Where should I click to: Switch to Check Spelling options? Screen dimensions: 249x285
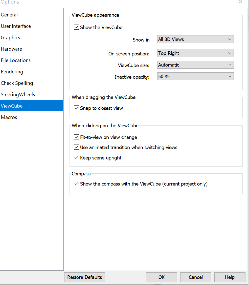click(17, 83)
